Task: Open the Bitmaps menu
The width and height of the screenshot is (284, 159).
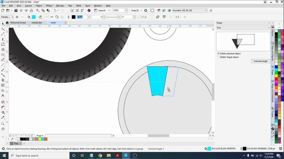Action: (60, 6)
